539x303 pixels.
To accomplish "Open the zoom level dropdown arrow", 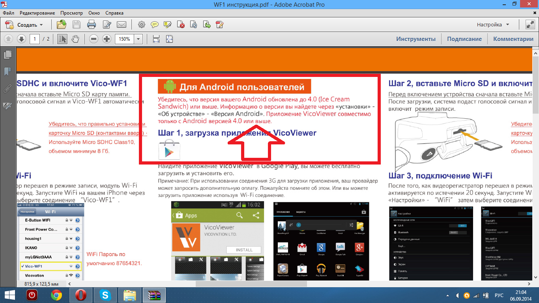I will coord(138,39).
